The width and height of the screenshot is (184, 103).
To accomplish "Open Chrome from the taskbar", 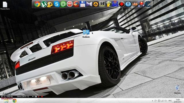I will click(x=15, y=101).
